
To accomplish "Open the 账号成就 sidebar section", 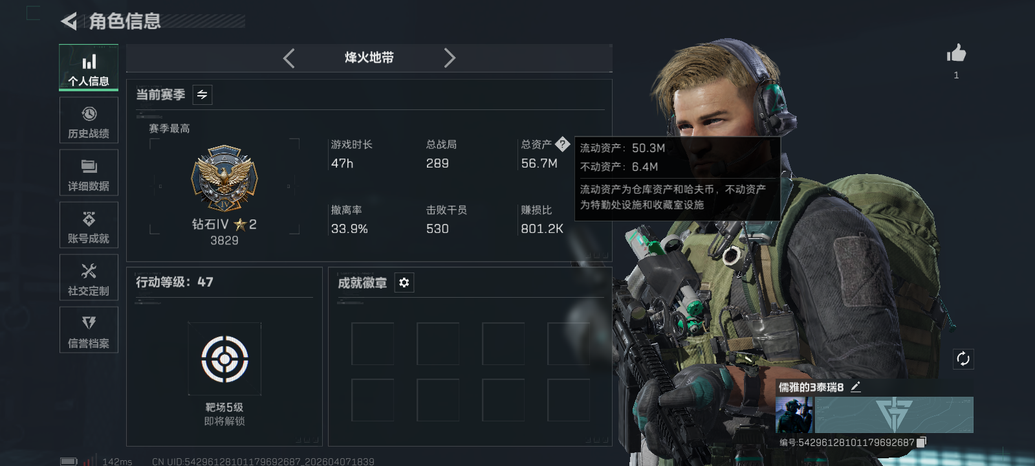I will tap(89, 225).
